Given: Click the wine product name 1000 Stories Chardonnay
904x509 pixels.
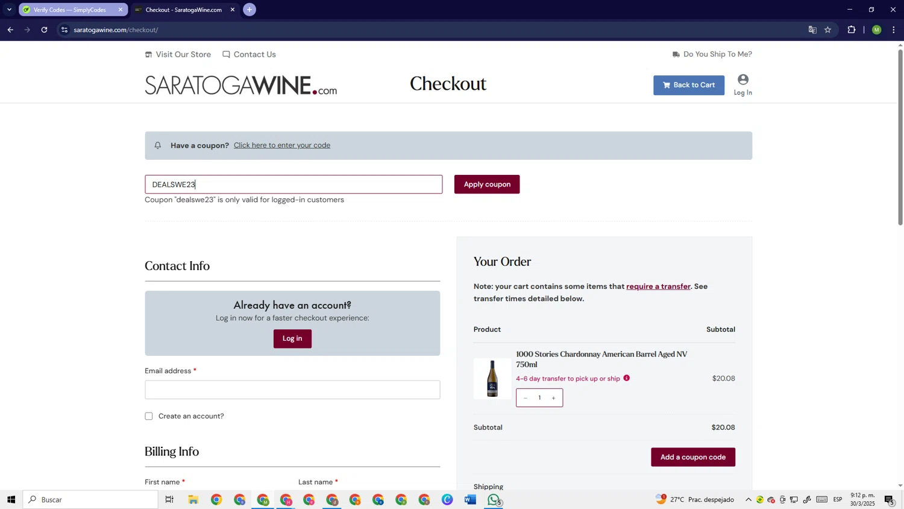Looking at the screenshot, I should pyautogui.click(x=601, y=359).
